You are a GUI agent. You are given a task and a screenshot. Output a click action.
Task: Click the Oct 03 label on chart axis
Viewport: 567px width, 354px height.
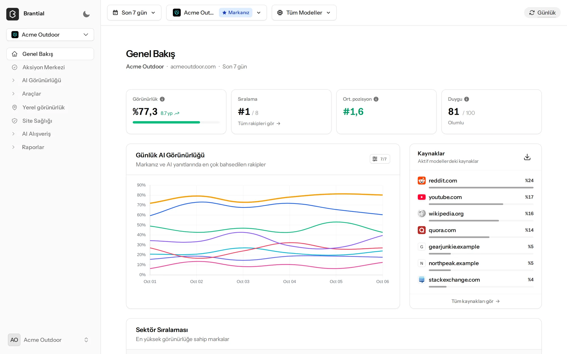pos(243,282)
